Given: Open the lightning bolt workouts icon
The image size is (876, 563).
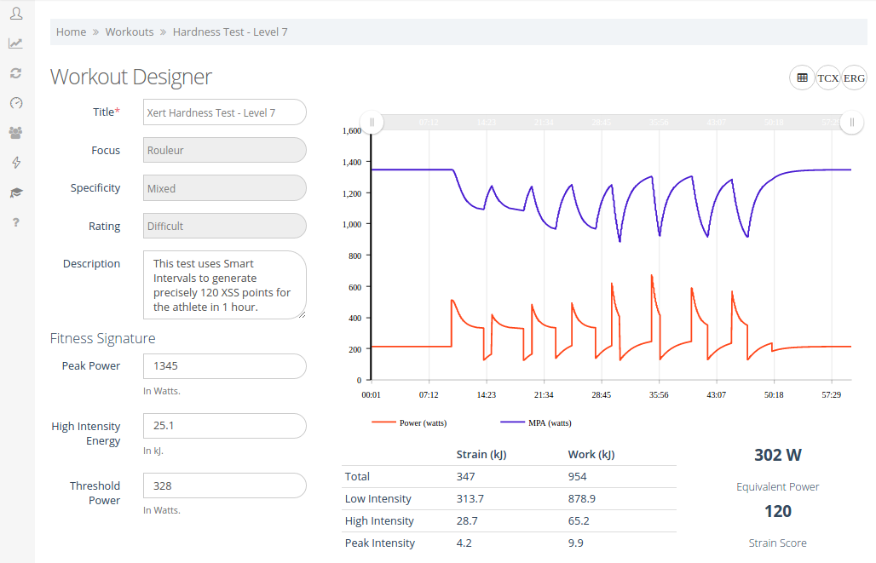Looking at the screenshot, I should pyautogui.click(x=16, y=163).
